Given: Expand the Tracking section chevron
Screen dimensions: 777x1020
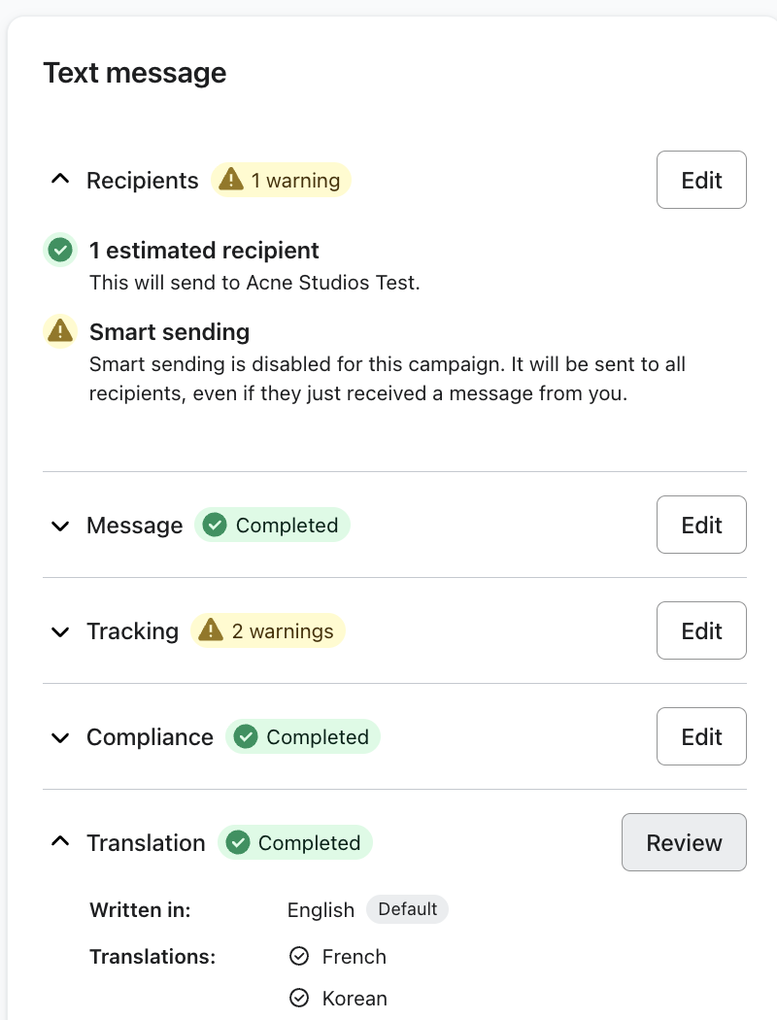Looking at the screenshot, I should tap(60, 631).
